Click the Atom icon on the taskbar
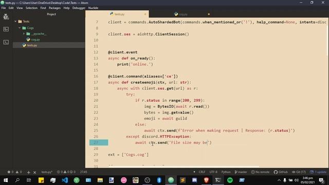 (x=171, y=180)
